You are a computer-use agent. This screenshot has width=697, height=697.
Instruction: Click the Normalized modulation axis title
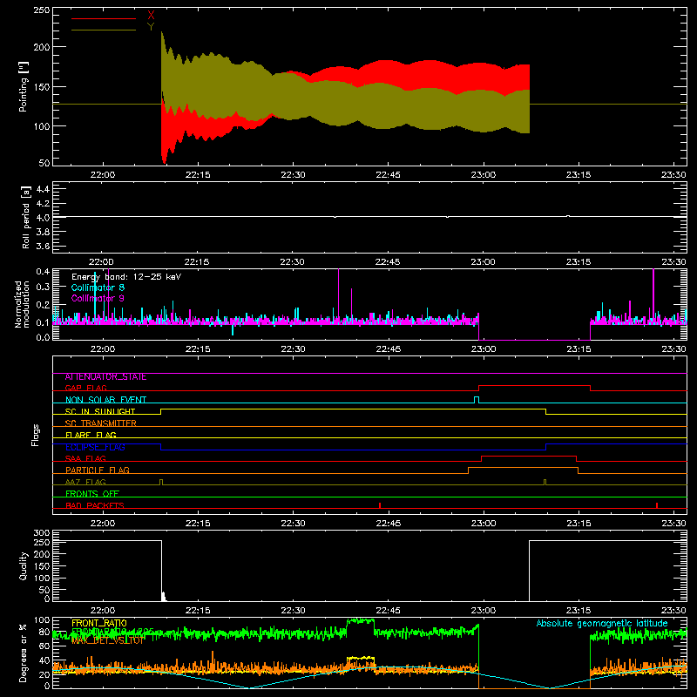(x=23, y=304)
